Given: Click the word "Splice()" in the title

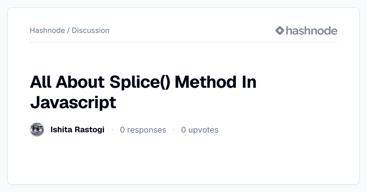Looking at the screenshot, I should 139,82.
